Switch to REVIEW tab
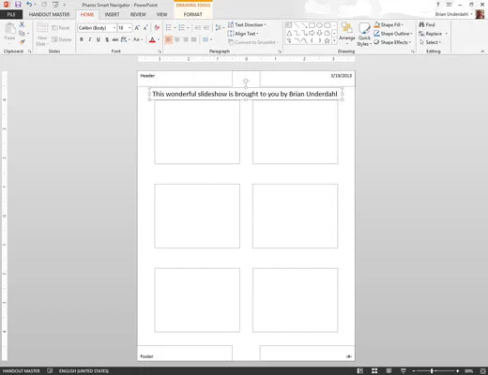 pos(138,14)
